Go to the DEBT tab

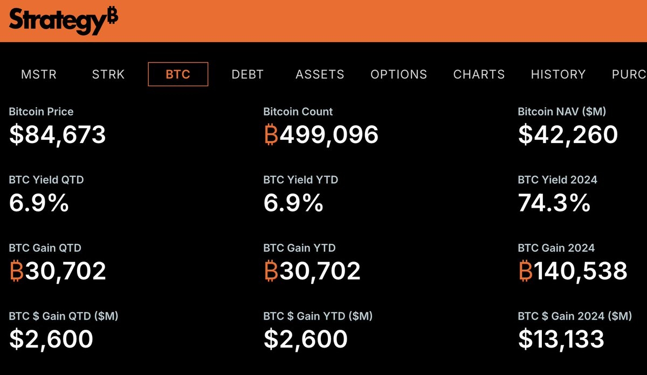[x=247, y=75]
